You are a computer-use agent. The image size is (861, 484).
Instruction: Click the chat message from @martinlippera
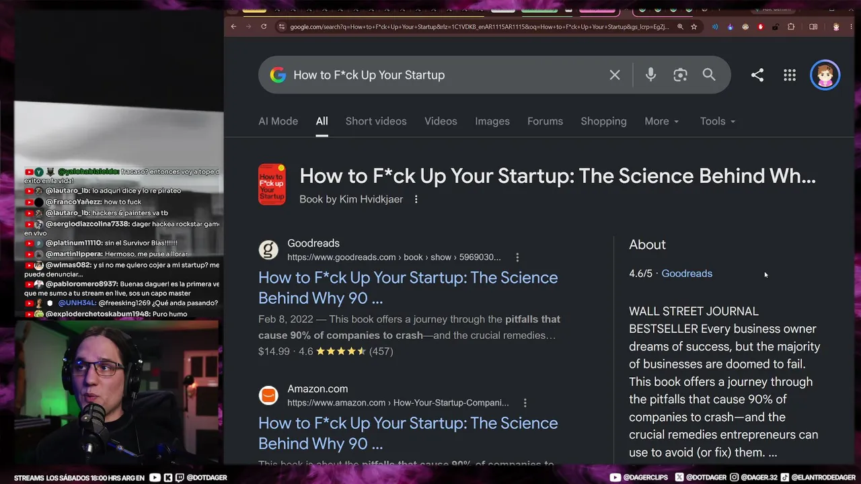tap(106, 254)
